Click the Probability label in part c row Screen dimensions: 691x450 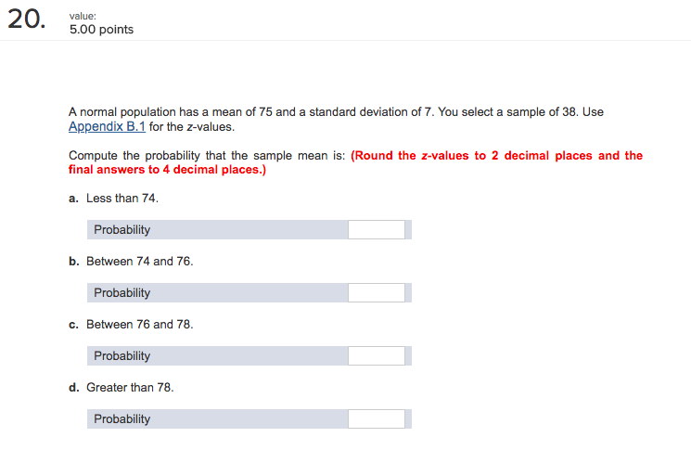(x=122, y=355)
